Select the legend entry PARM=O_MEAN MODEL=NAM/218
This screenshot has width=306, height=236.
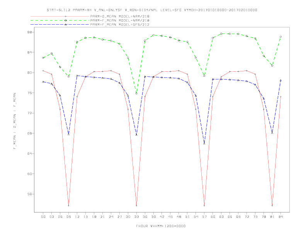pyautogui.click(x=120, y=16)
